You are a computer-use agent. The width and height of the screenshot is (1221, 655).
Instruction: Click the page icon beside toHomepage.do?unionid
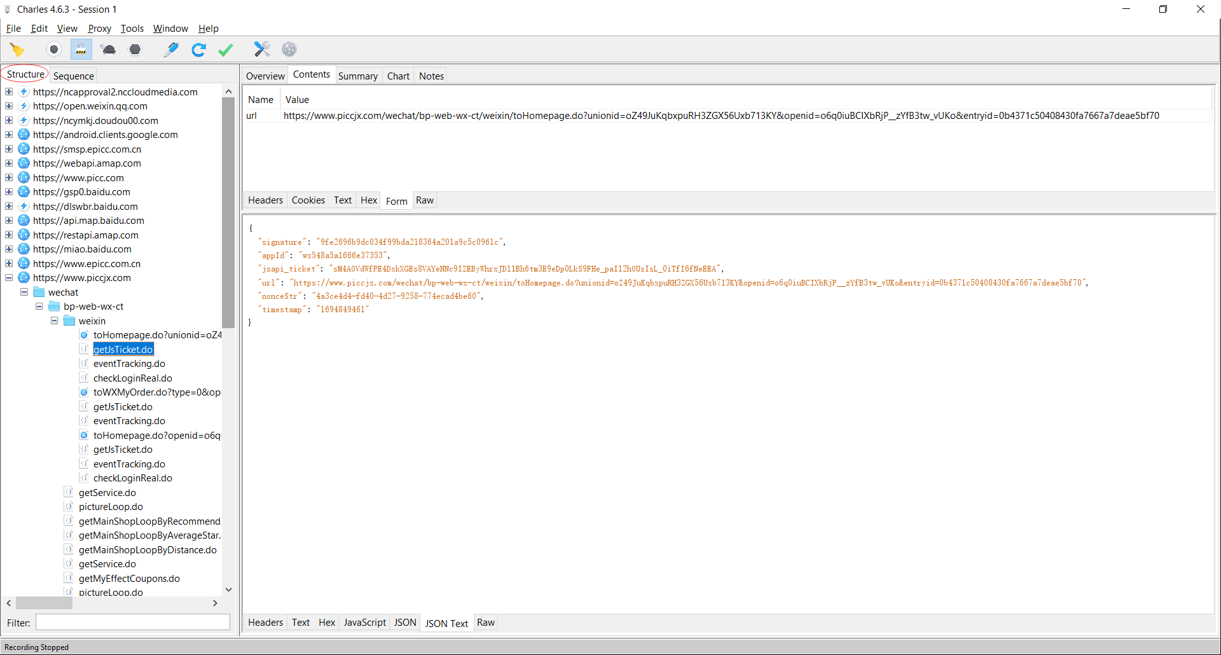coord(84,335)
